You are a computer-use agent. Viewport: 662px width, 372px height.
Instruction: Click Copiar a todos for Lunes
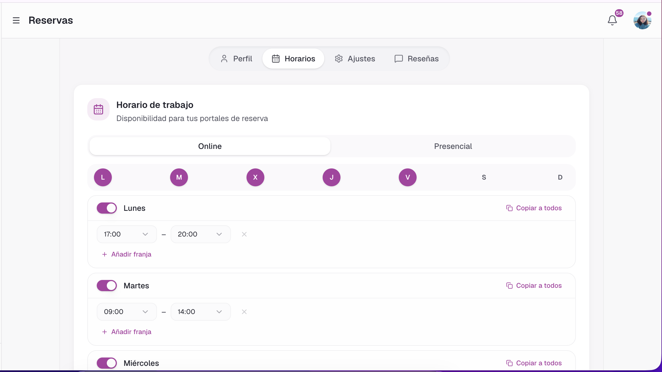coord(534,208)
